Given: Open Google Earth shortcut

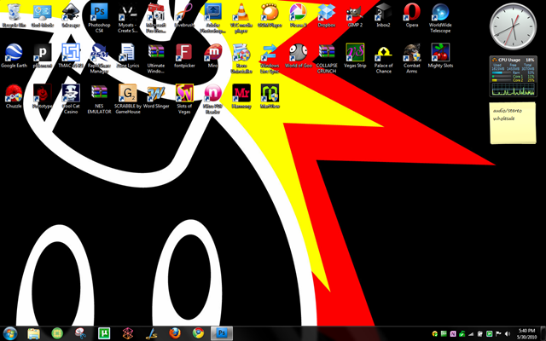Looking at the screenshot, I should click(x=14, y=56).
